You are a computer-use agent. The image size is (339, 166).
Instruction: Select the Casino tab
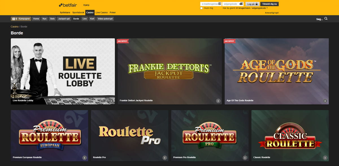(x=90, y=13)
